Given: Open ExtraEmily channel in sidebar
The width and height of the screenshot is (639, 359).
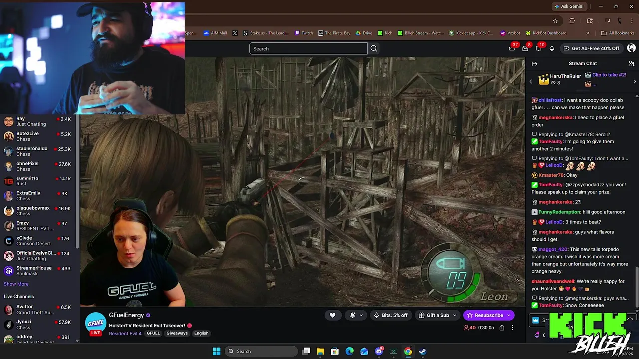Looking at the screenshot, I should [x=38, y=196].
